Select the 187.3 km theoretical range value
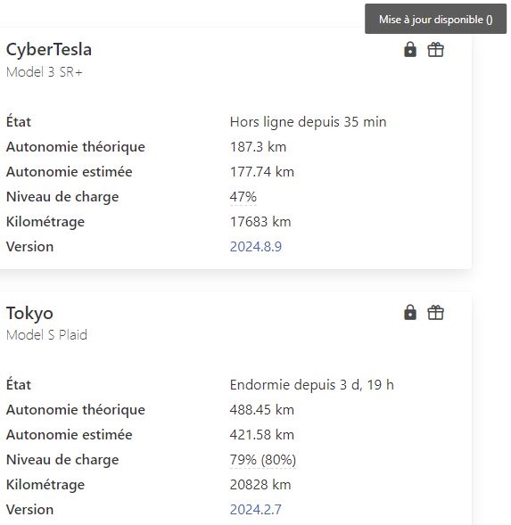Viewport: 511px width, 525px height. click(x=258, y=147)
